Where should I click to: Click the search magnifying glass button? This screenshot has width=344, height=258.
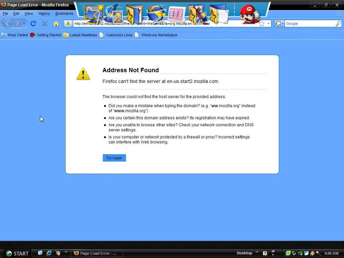[x=338, y=24]
